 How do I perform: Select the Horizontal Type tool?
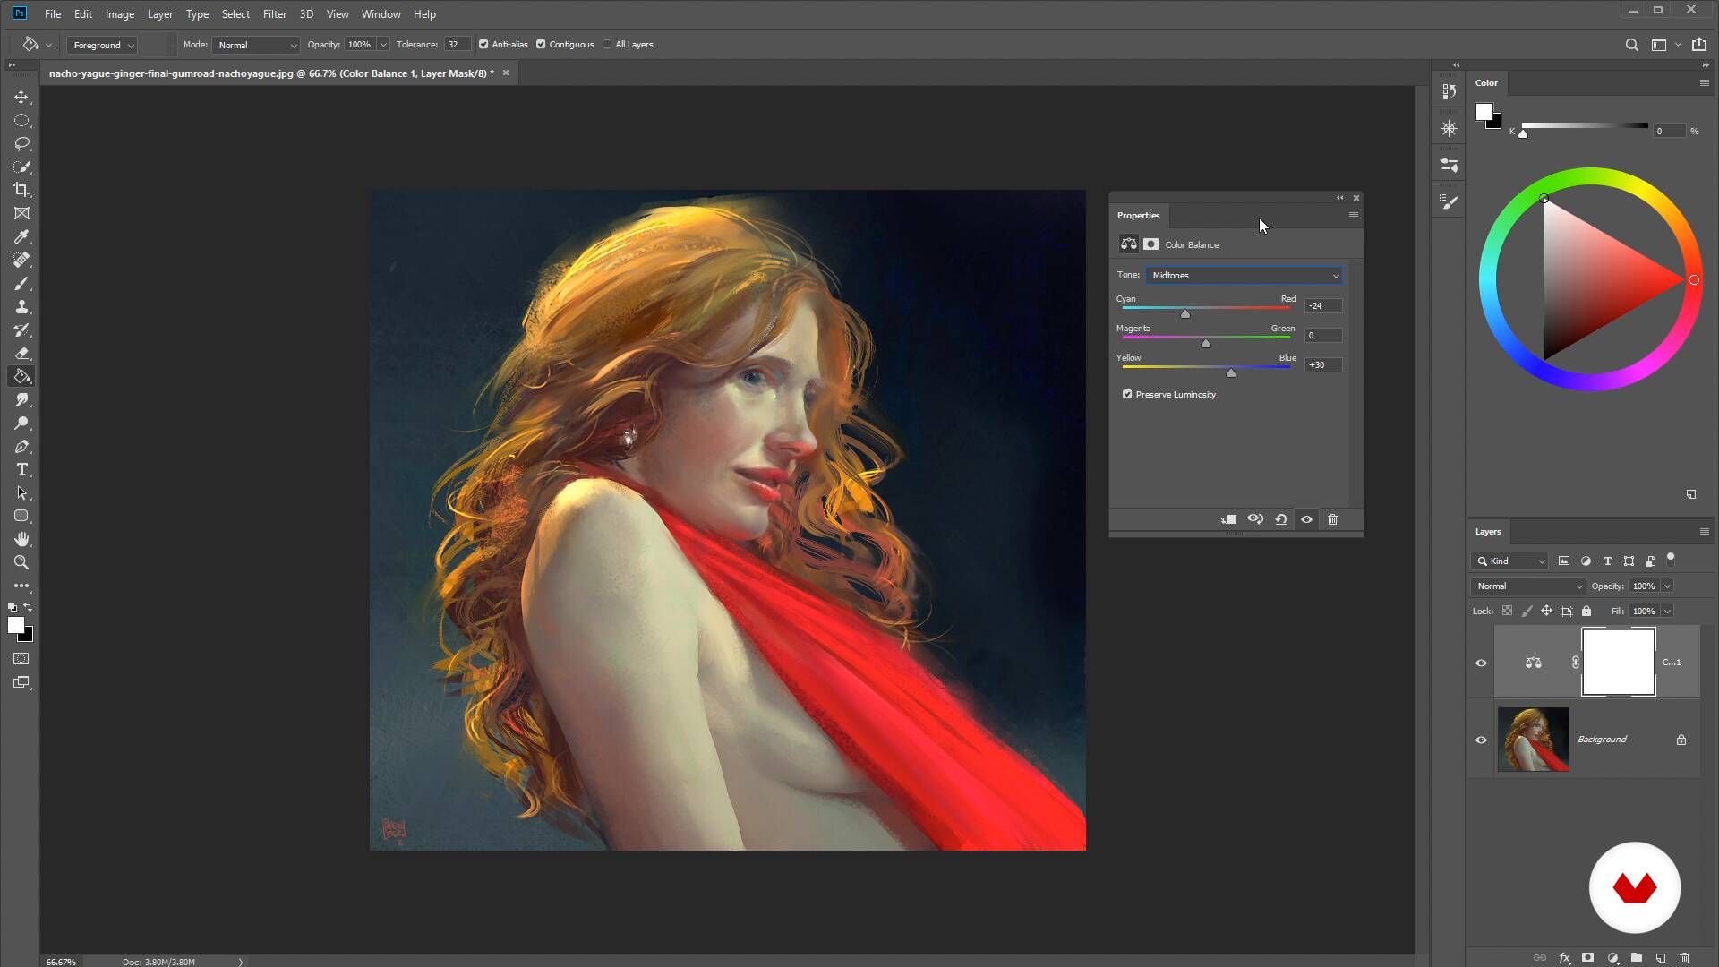tap(21, 469)
